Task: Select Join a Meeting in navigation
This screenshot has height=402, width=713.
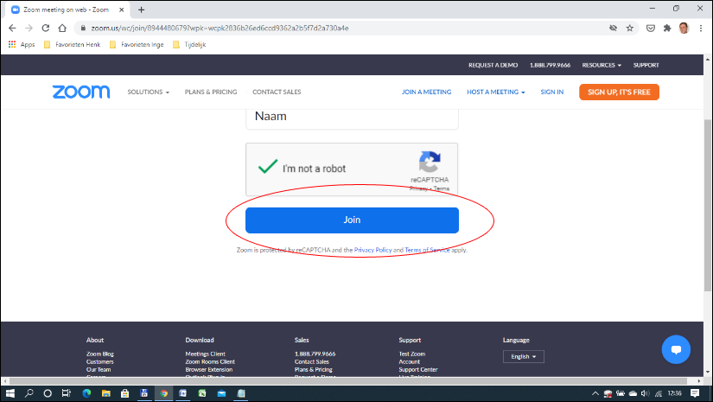Action: [x=426, y=92]
